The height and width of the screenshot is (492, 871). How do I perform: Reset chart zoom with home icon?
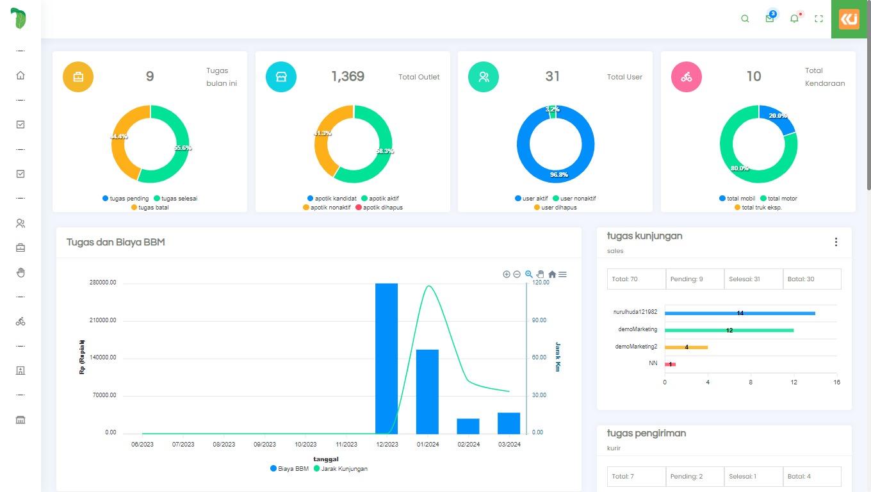[551, 274]
